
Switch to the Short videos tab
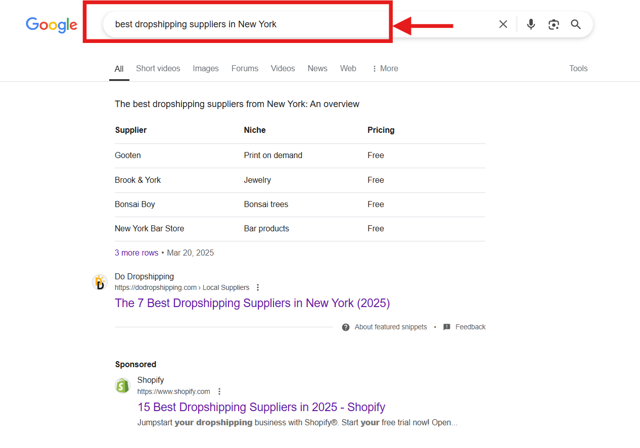[158, 68]
